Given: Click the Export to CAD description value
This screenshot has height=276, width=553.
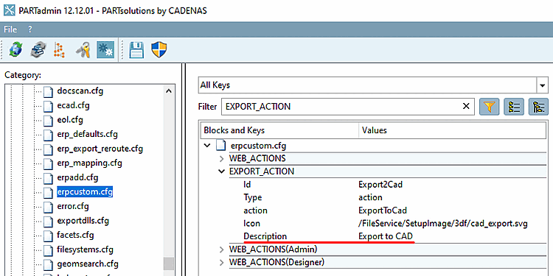Looking at the screenshot, I should click(x=386, y=236).
